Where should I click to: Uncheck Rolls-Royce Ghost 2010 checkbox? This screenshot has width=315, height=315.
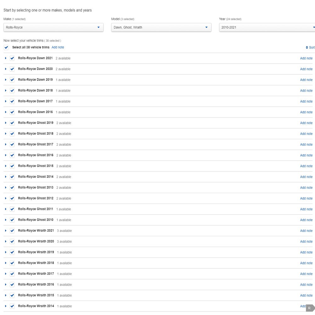tap(12, 220)
